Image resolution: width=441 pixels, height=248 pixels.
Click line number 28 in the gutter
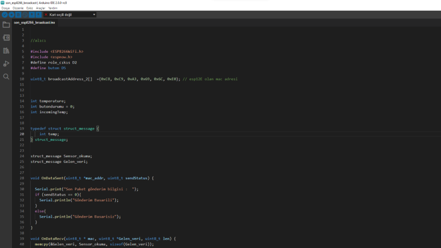click(x=22, y=178)
